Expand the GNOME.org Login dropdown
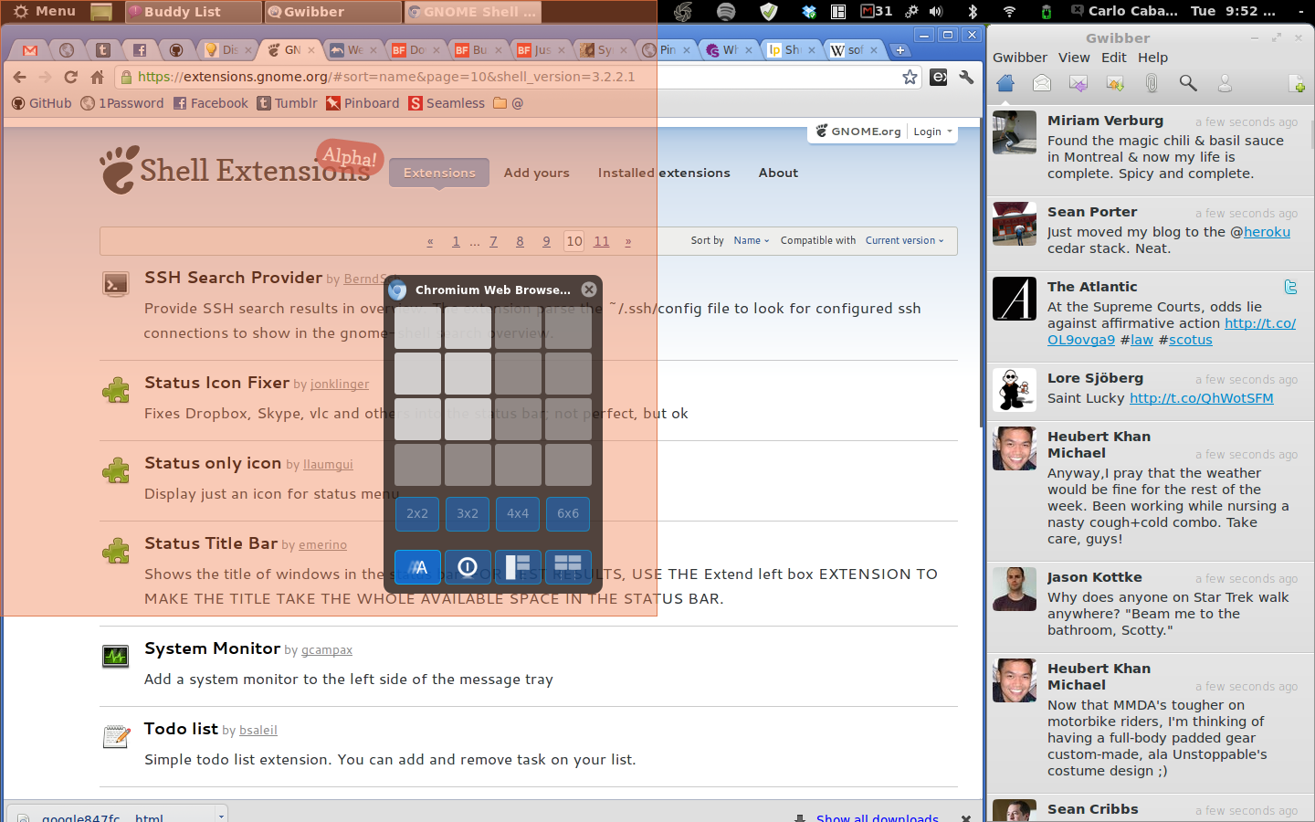Image resolution: width=1315 pixels, height=822 pixels. [x=932, y=132]
